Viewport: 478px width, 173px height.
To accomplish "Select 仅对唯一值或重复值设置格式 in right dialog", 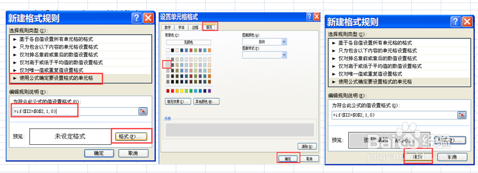I will point(399,74).
